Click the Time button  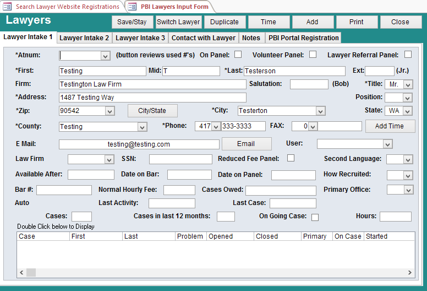click(x=269, y=22)
